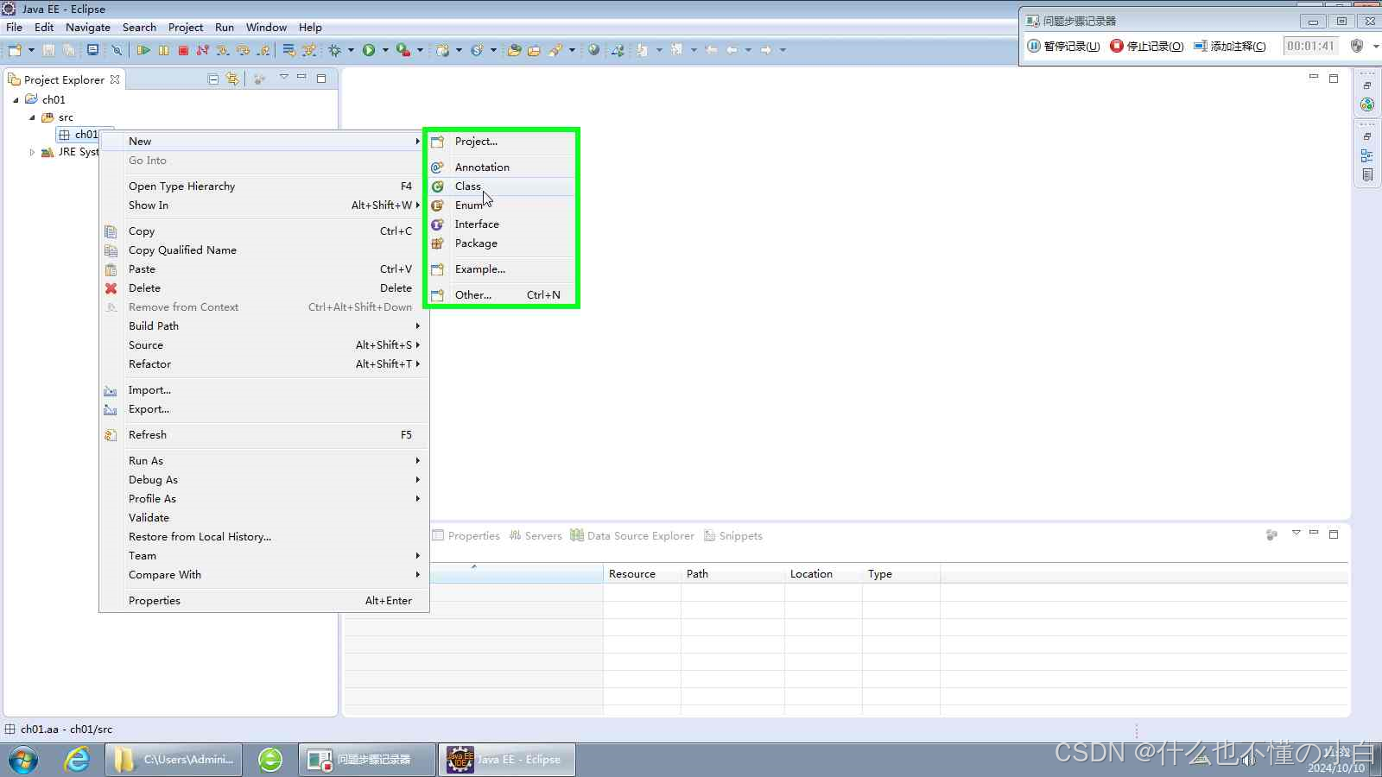Choose Project... in the New submenu
1382x777 pixels.
[x=502, y=142]
